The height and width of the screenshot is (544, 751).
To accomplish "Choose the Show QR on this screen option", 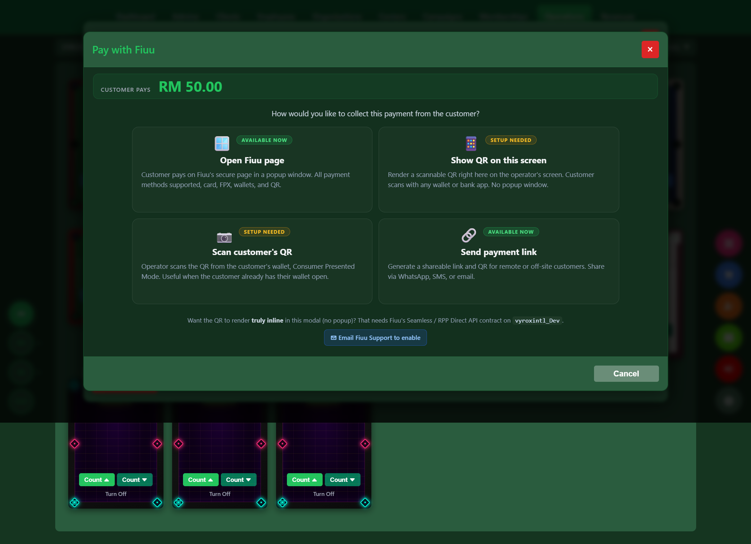I will pyautogui.click(x=499, y=169).
